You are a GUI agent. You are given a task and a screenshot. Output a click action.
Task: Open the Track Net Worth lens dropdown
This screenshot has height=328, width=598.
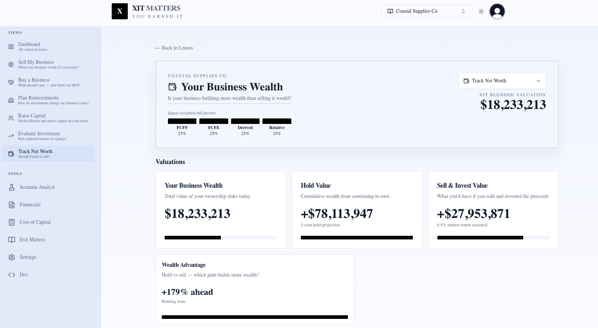(x=502, y=81)
